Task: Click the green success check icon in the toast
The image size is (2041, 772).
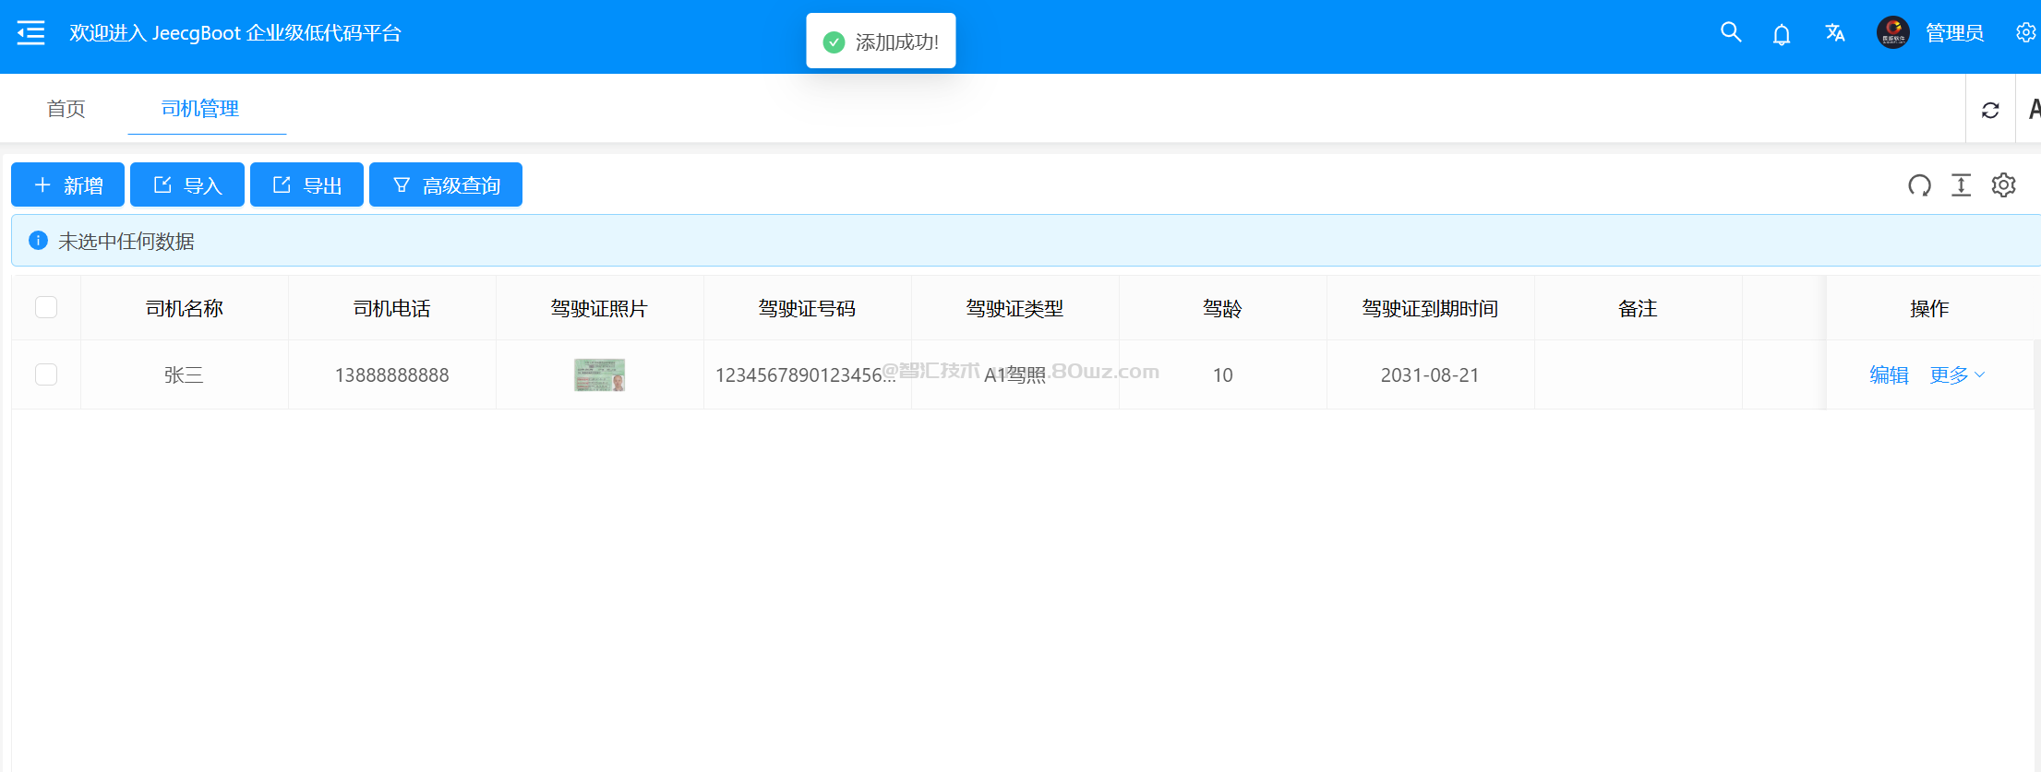Action: pos(834,42)
